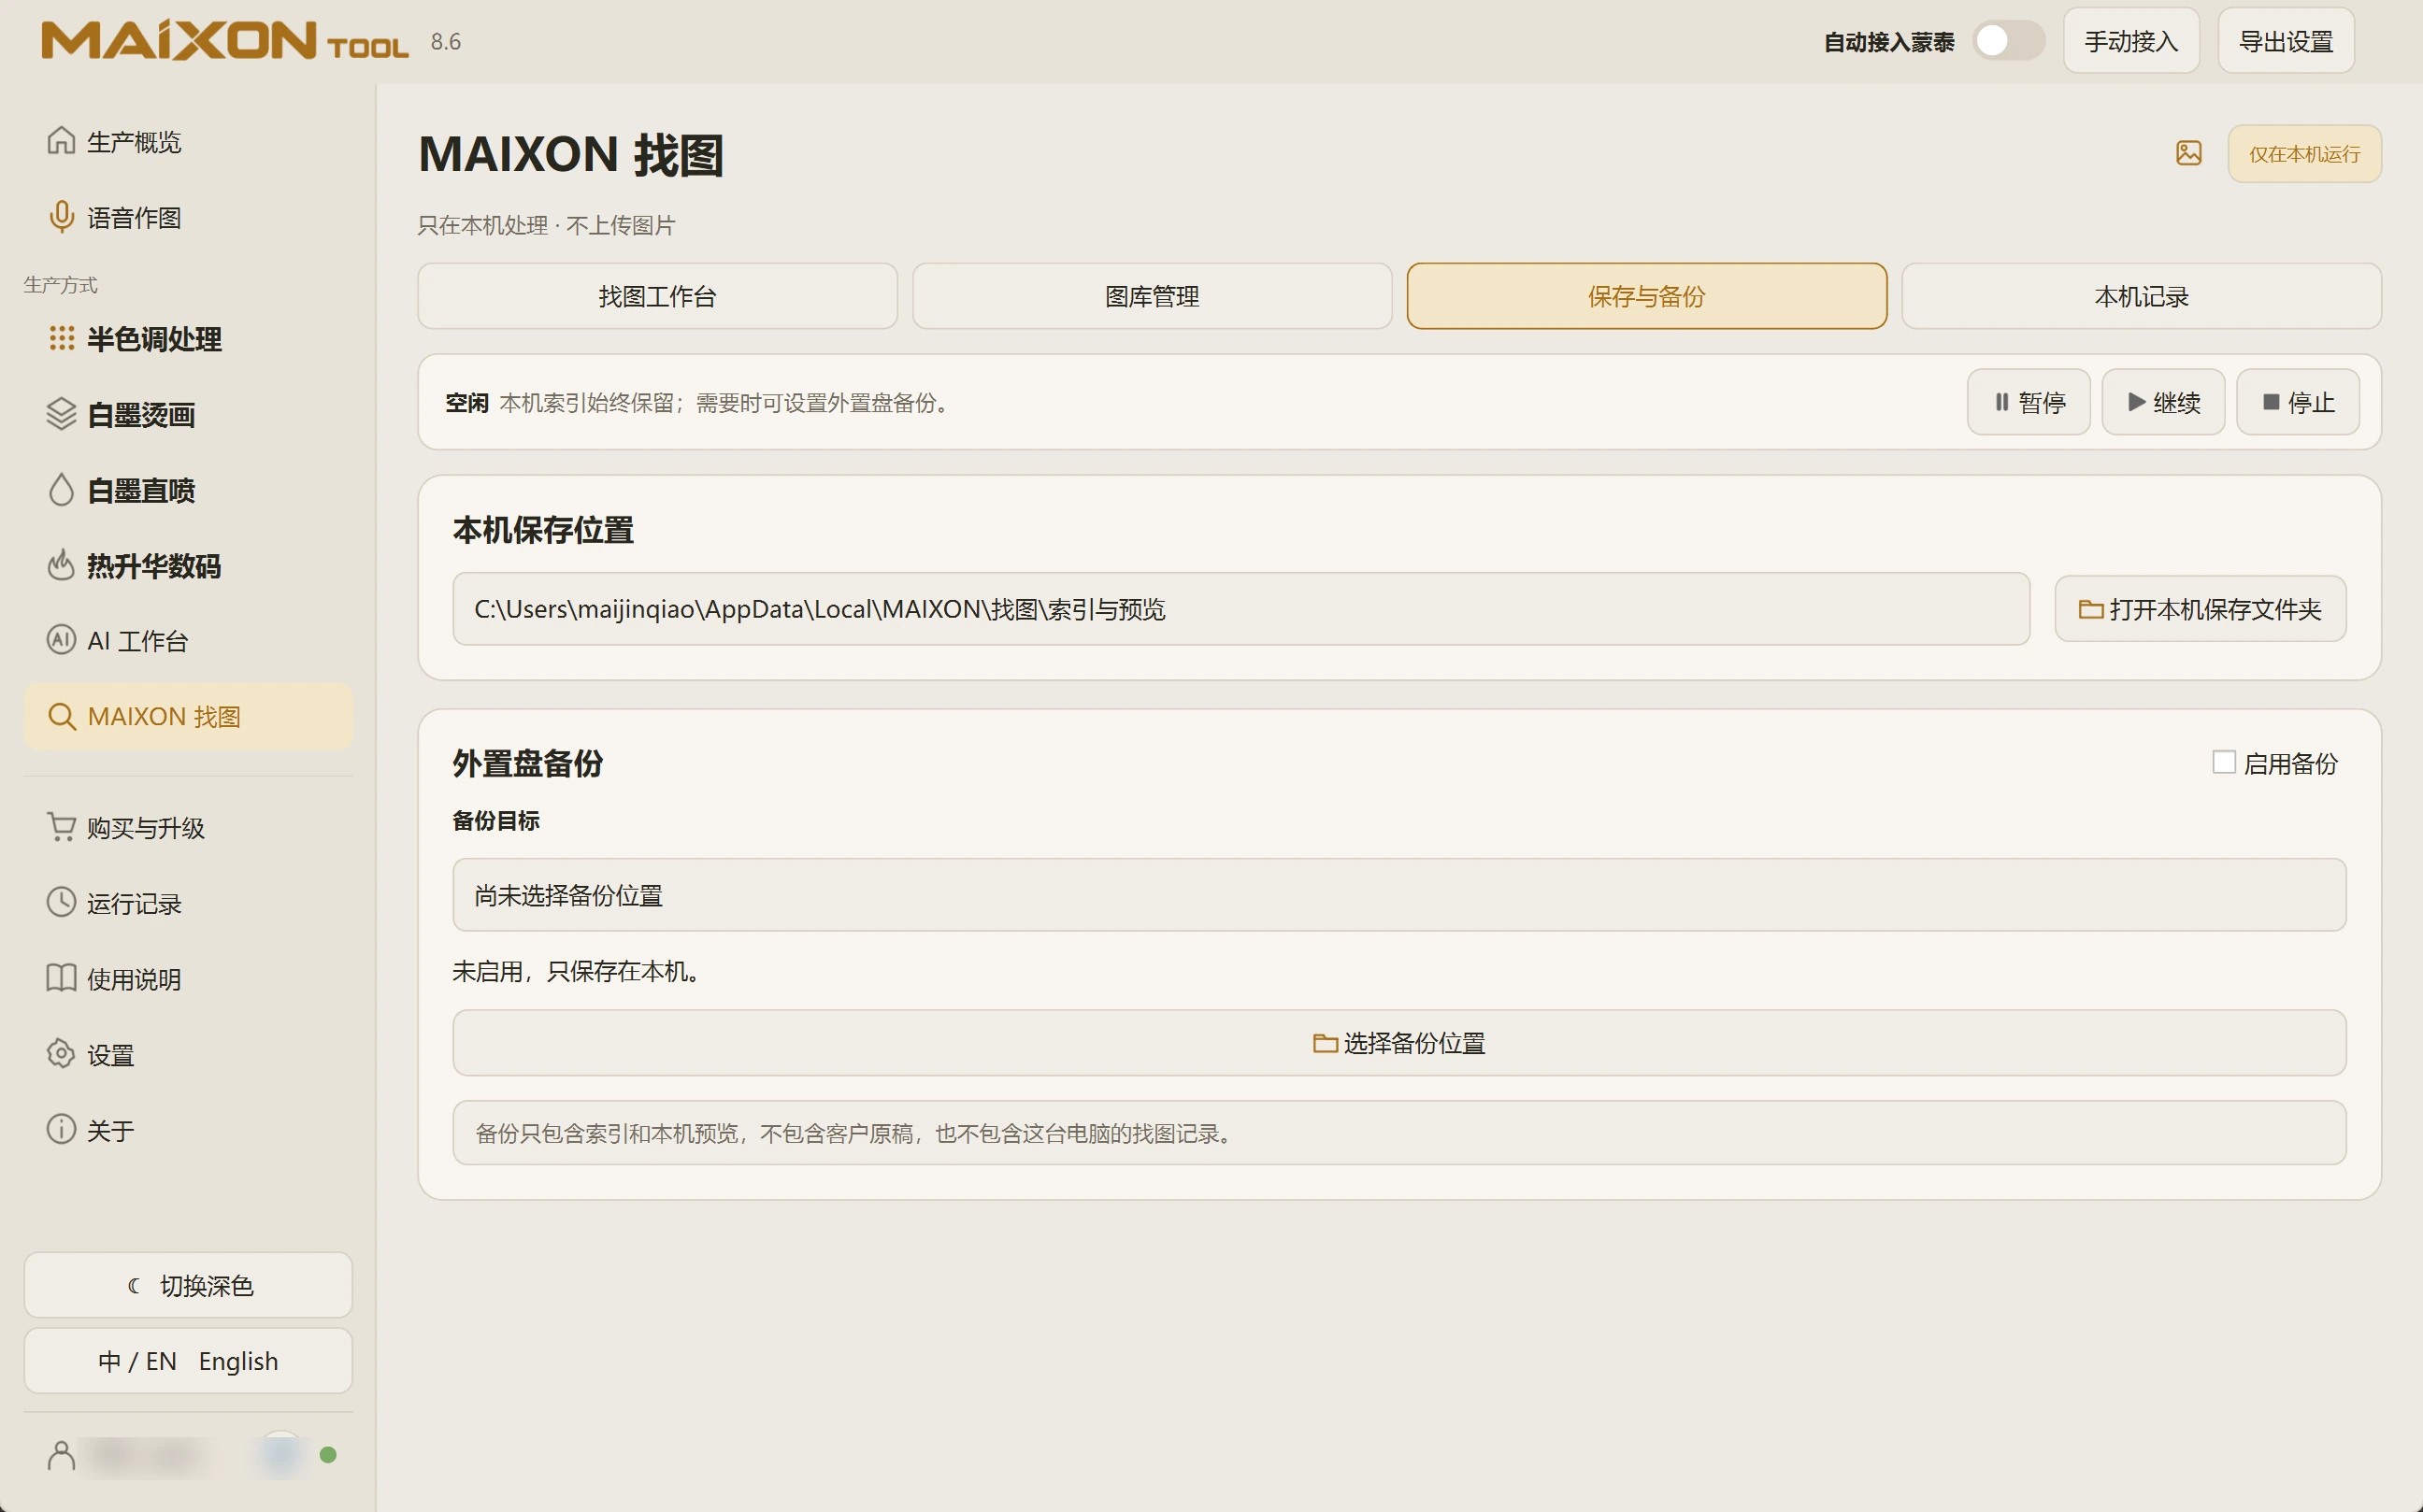Toggle the 自动接入蒙泰 switch
This screenshot has height=1512, width=2423.
(2008, 41)
